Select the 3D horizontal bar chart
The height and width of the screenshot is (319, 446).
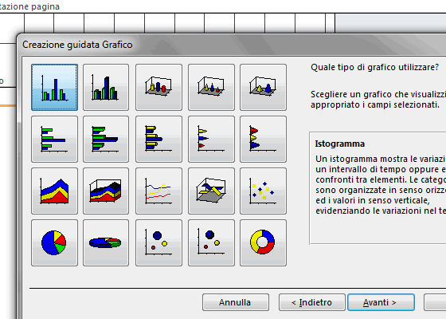click(x=106, y=139)
